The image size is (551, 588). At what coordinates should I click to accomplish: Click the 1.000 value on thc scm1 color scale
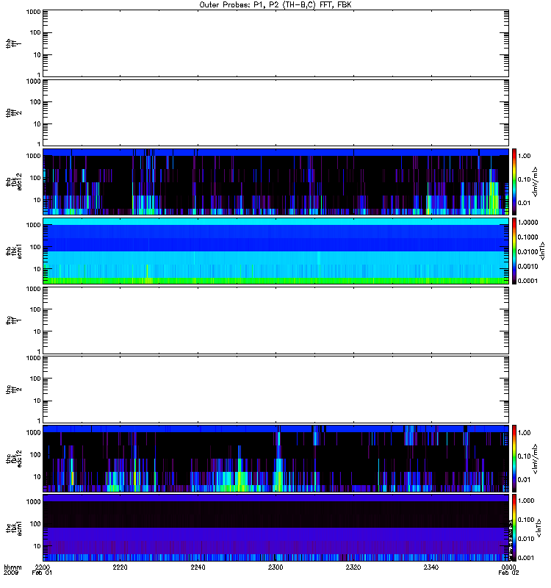pyautogui.click(x=526, y=501)
